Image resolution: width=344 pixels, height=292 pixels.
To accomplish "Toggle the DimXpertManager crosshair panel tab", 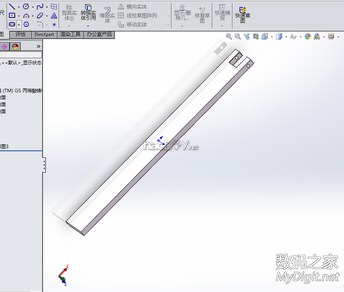I will point(4,47).
